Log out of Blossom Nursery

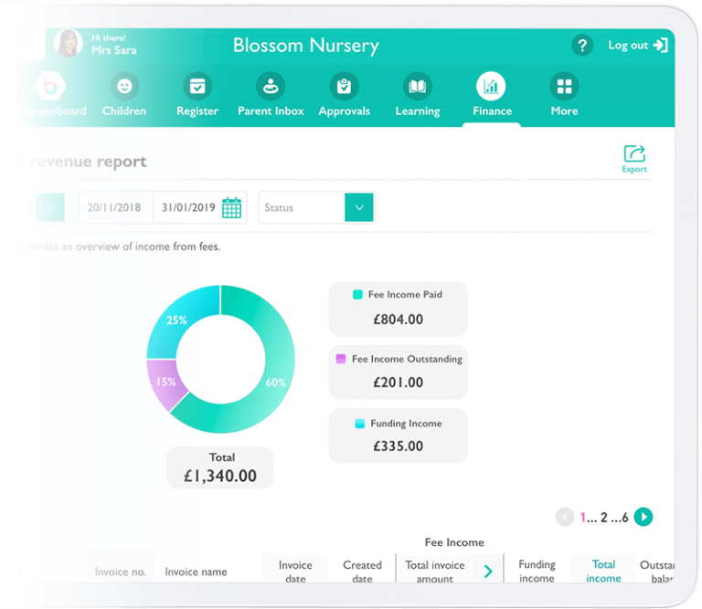(639, 45)
